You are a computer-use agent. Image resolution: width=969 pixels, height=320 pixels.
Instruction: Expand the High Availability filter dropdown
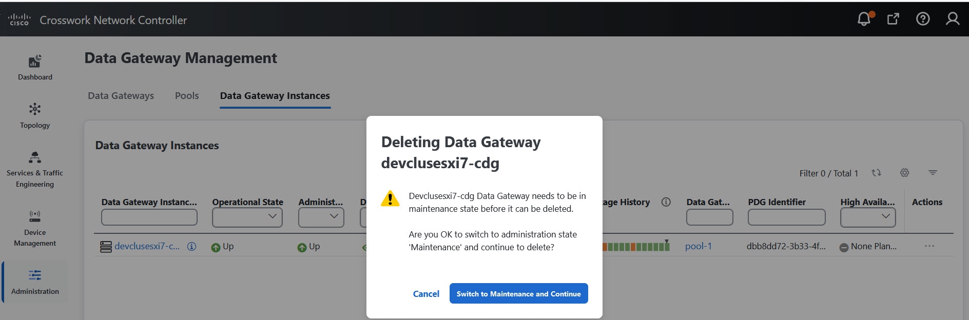click(x=868, y=217)
